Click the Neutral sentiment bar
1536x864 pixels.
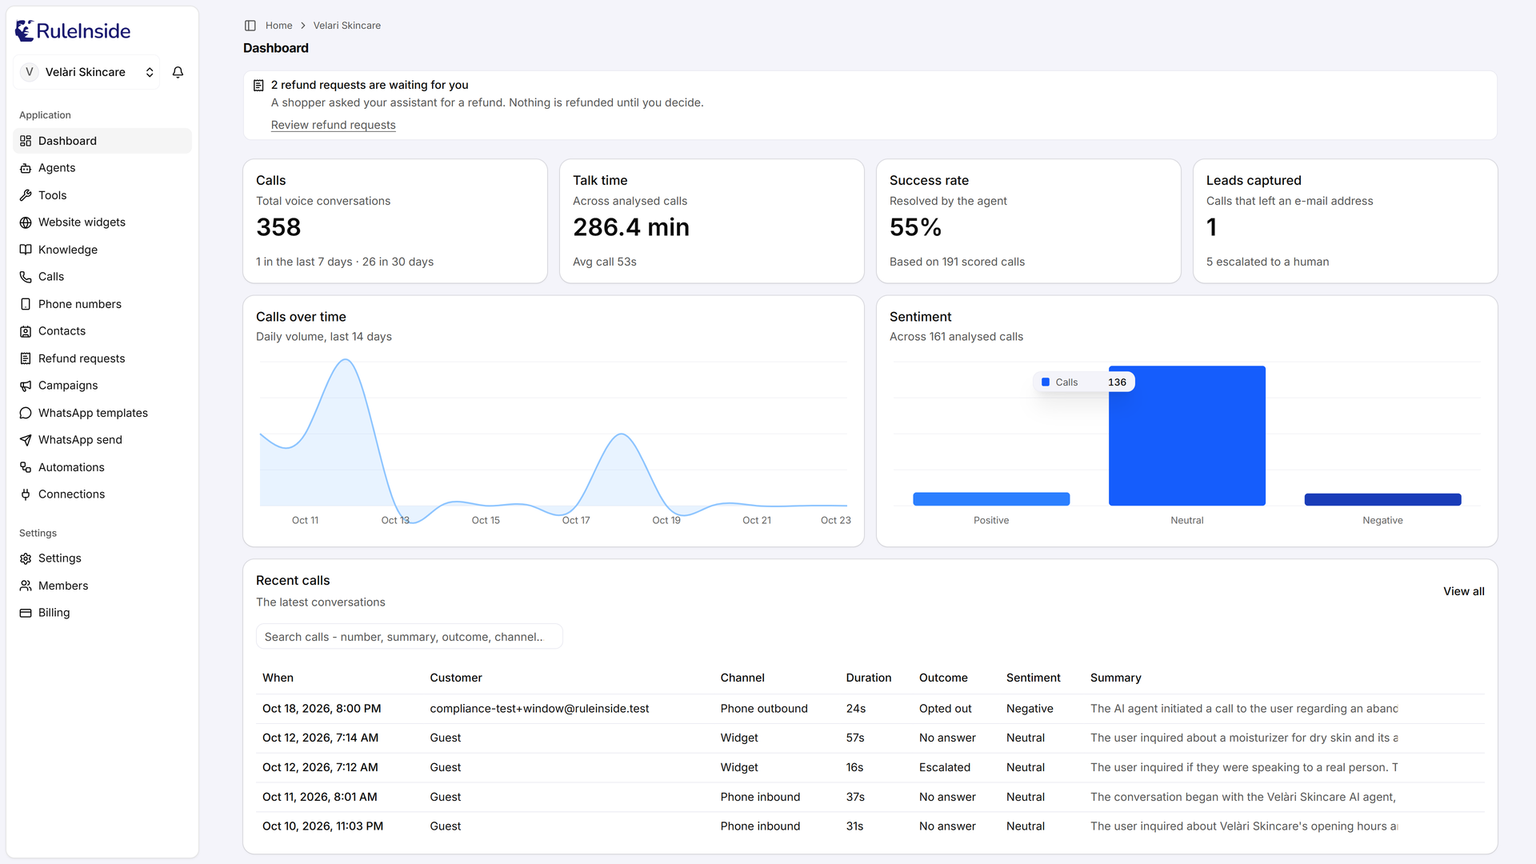point(1186,435)
